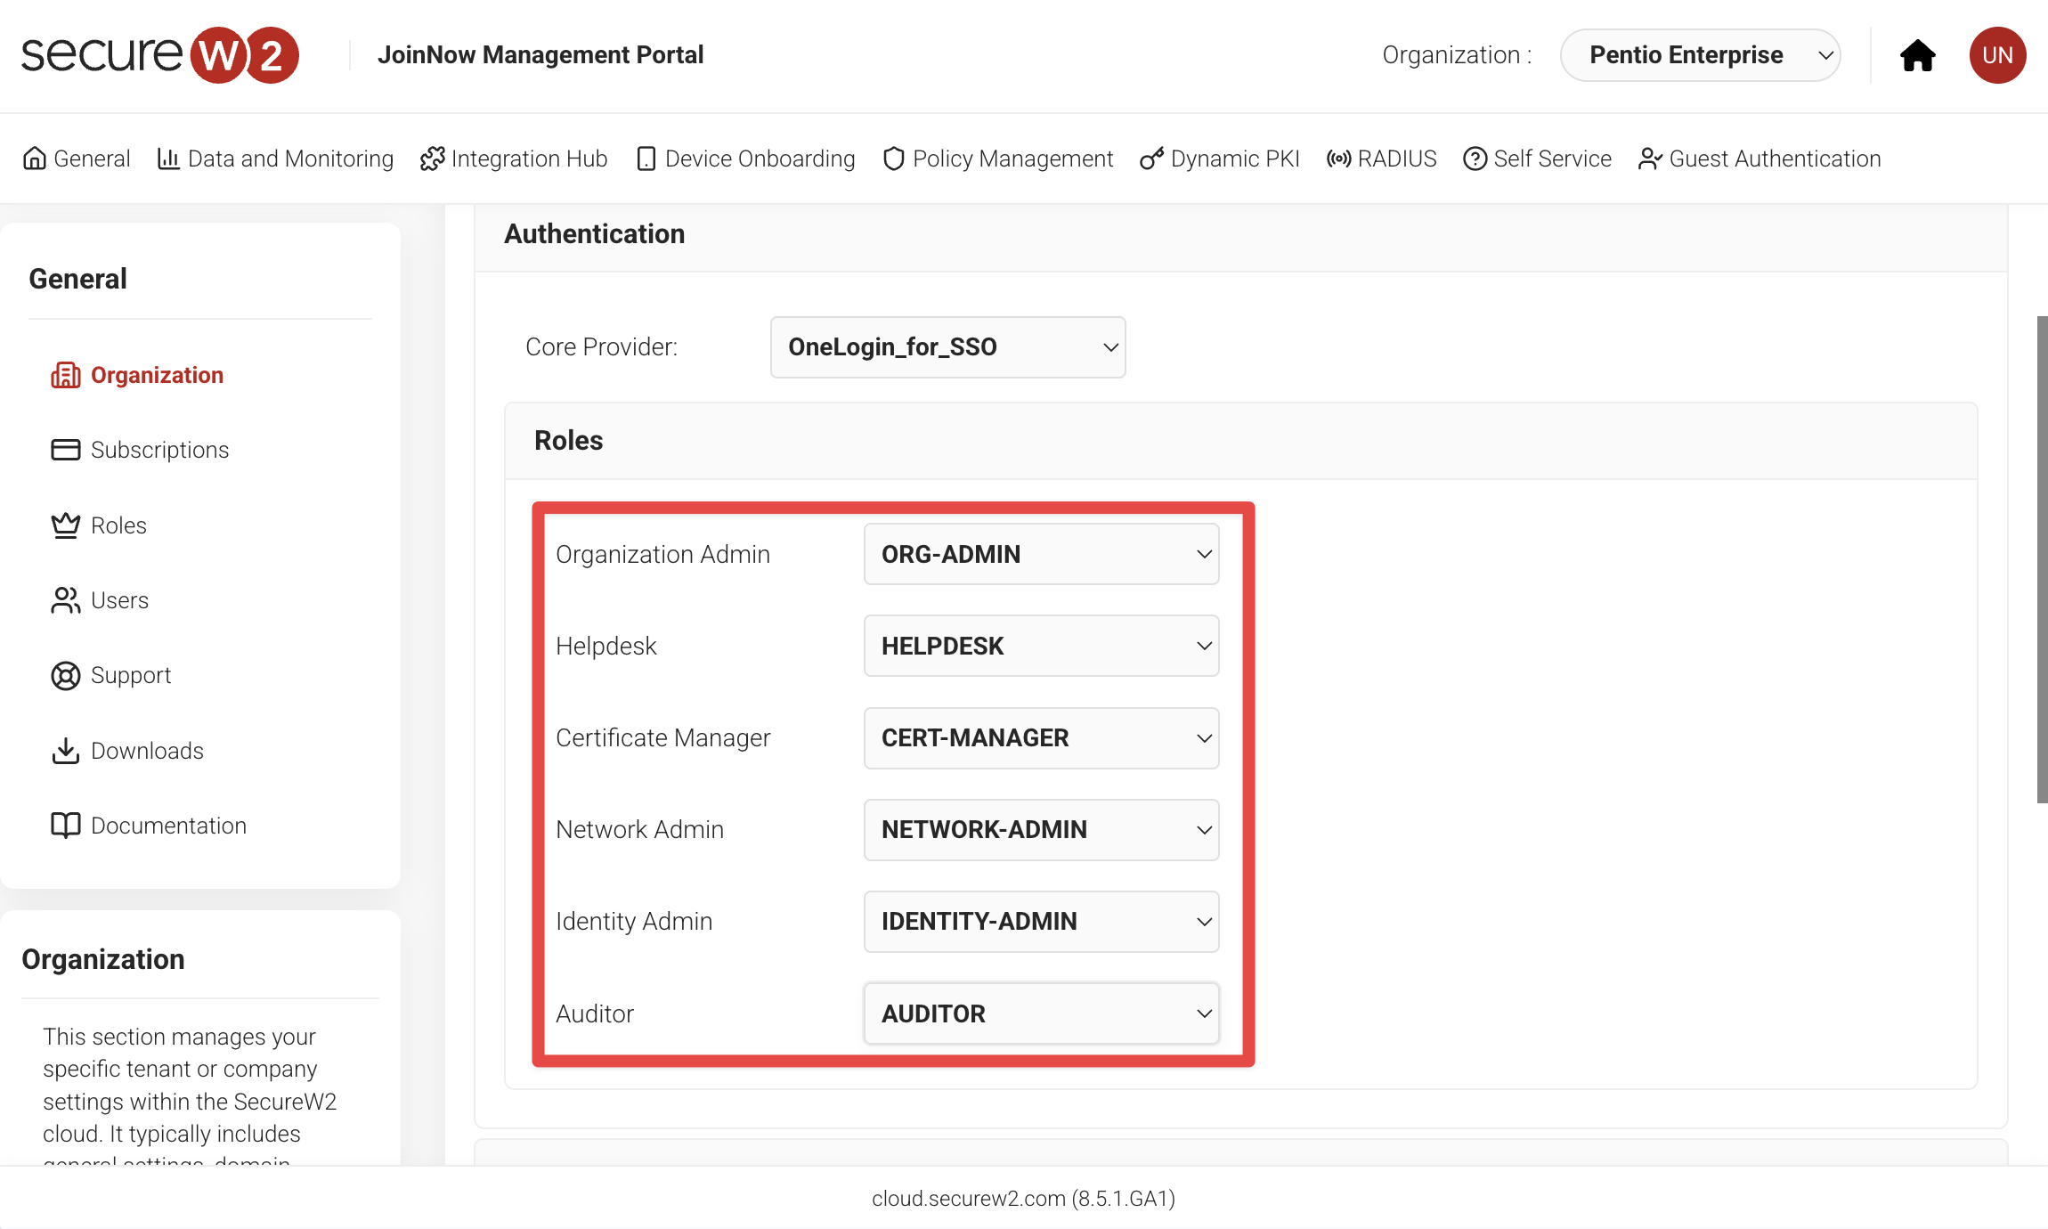Open Downloads in the sidebar
Screen dimensions: 2048x1229
pos(127,751)
